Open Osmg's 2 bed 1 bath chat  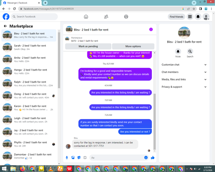29,96
